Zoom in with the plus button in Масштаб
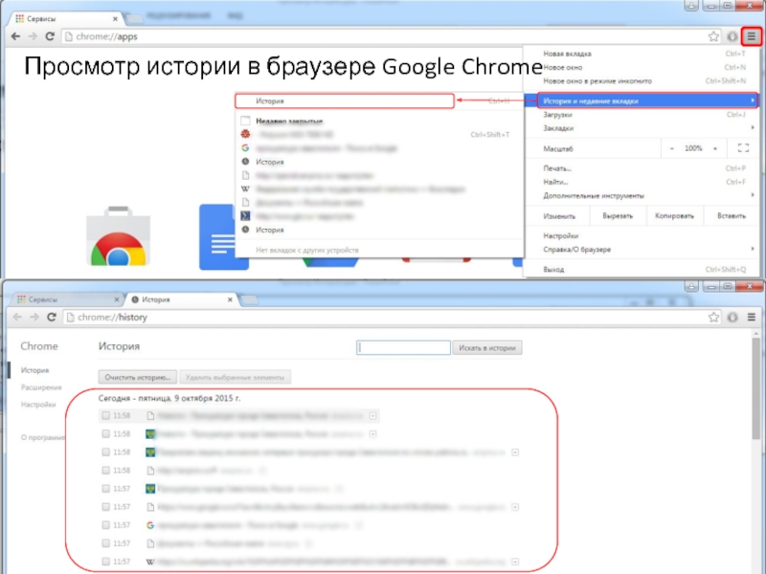 714,148
